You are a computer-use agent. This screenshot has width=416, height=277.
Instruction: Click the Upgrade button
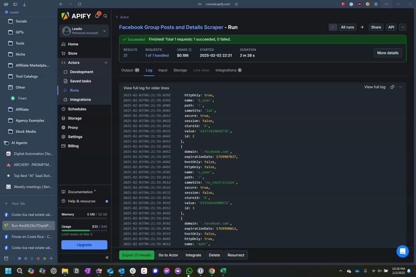[84, 245]
